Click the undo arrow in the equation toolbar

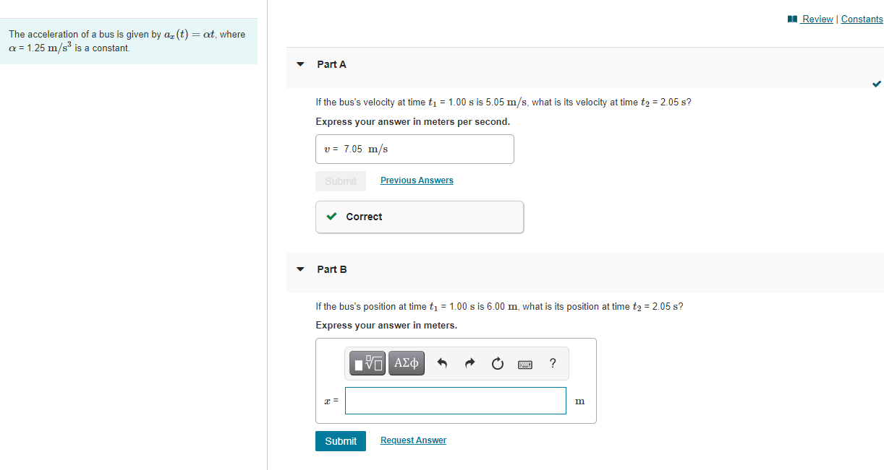pyautogui.click(x=442, y=363)
